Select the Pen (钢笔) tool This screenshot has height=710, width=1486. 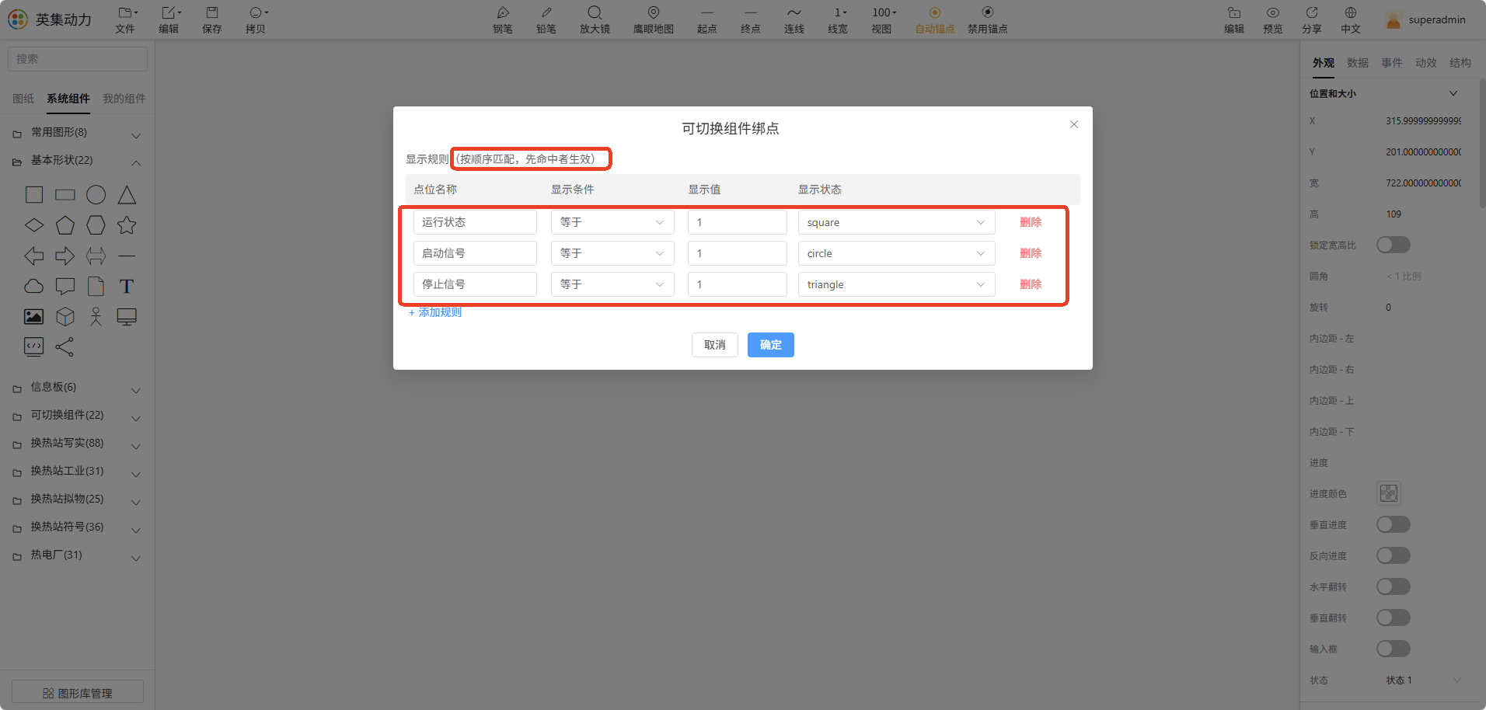click(x=503, y=19)
